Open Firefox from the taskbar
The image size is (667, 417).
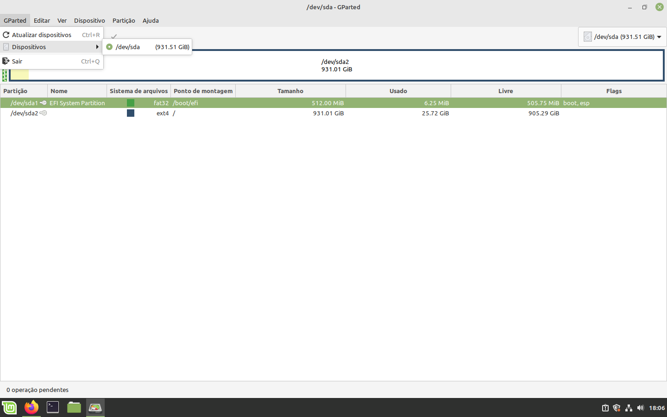pyautogui.click(x=31, y=408)
